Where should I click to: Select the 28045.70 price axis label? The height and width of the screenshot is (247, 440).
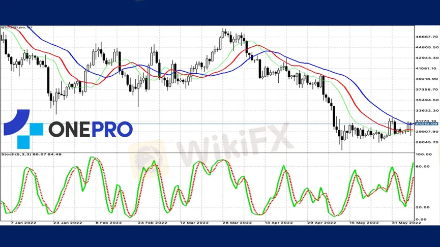[x=427, y=142]
